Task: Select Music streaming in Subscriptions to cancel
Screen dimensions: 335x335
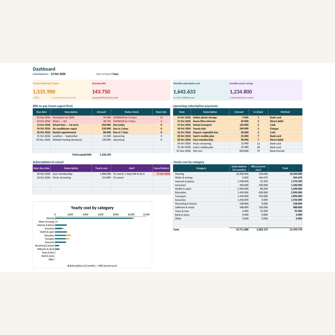Action: click(x=71, y=178)
